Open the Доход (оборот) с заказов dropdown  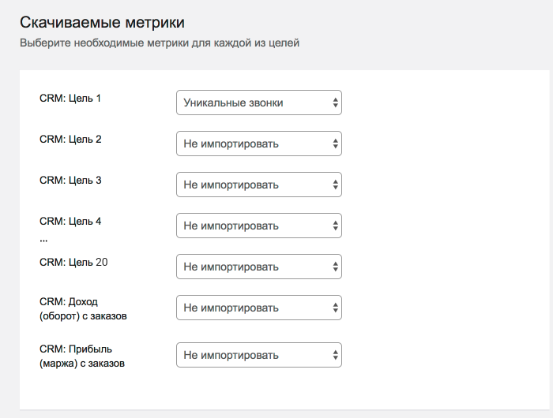coord(258,308)
